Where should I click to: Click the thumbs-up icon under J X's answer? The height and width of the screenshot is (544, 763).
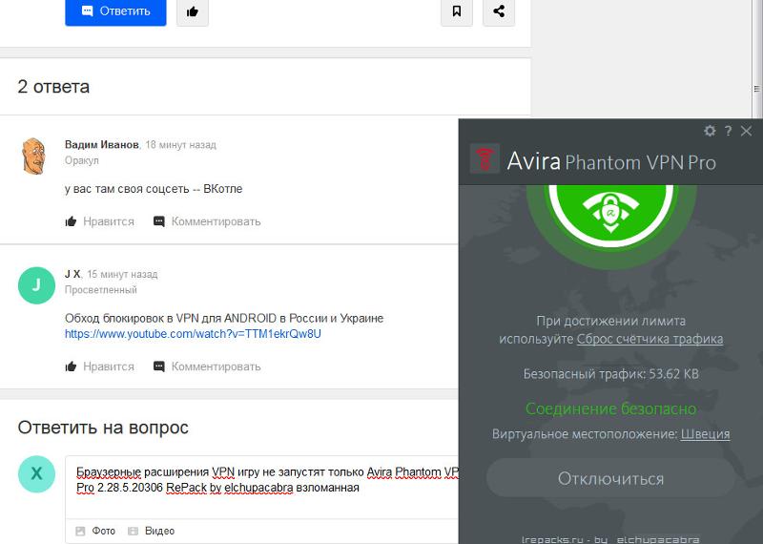coord(71,366)
